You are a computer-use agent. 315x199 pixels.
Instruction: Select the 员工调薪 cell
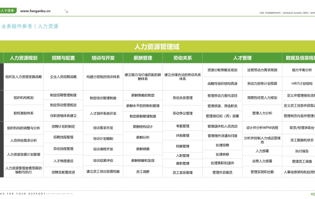(x=143, y=172)
